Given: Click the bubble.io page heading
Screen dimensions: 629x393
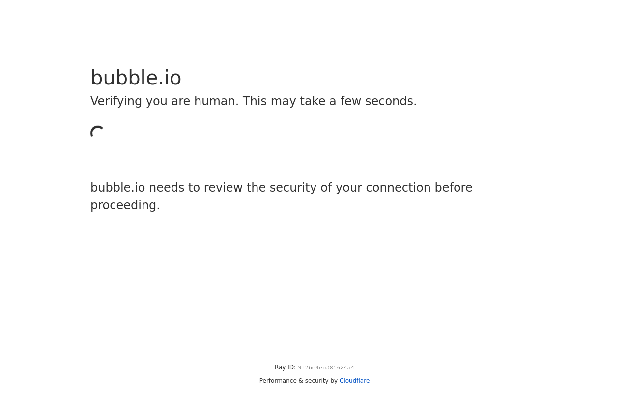Looking at the screenshot, I should tap(136, 78).
